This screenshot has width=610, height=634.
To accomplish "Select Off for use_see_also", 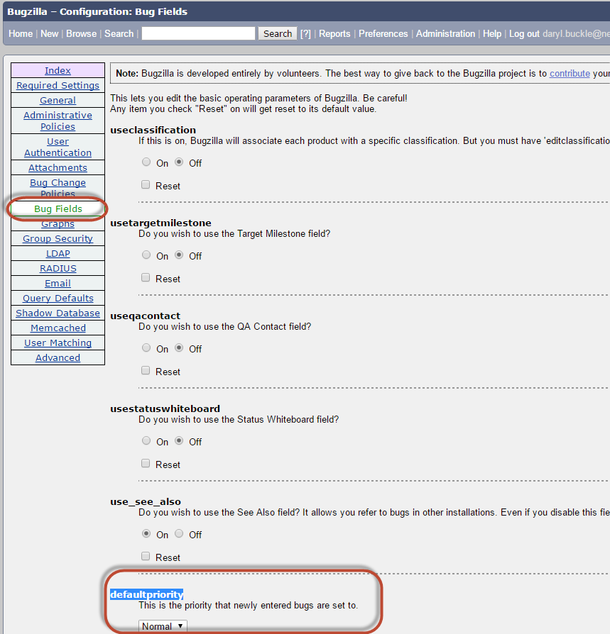I will click(179, 534).
